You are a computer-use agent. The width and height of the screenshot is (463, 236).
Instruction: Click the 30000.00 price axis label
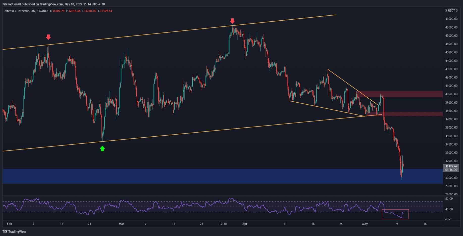(451, 178)
